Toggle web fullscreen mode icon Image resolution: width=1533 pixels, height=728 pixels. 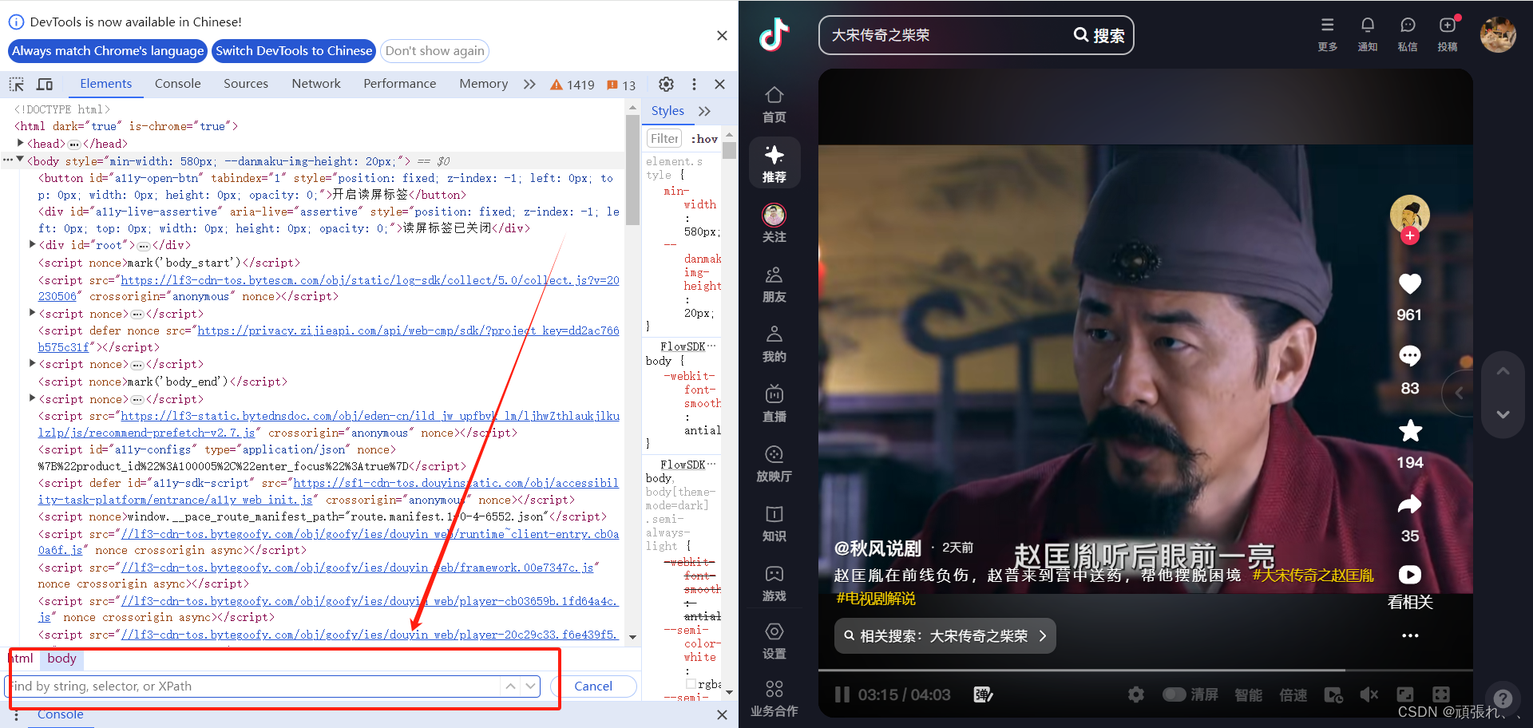point(1404,694)
